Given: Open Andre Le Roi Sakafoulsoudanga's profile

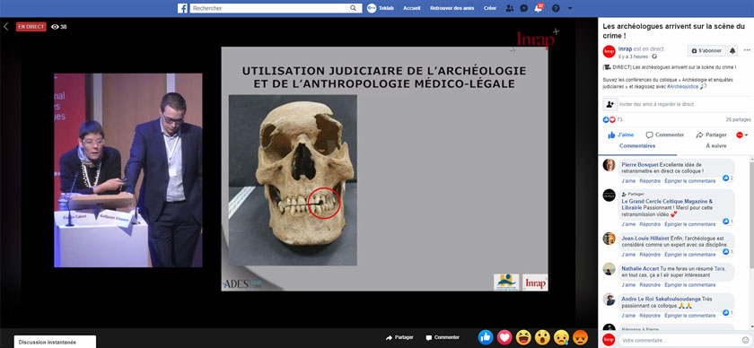Looking at the screenshot, I should (661, 299).
